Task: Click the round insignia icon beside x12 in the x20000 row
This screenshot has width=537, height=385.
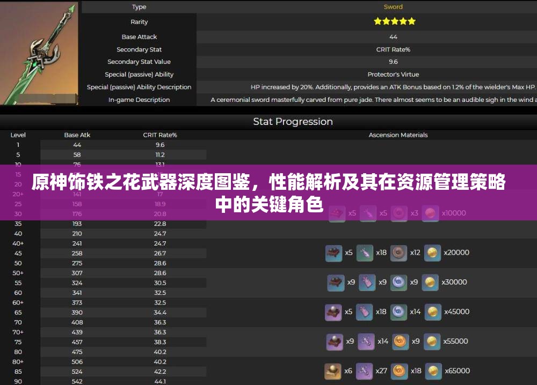Action: [398, 253]
